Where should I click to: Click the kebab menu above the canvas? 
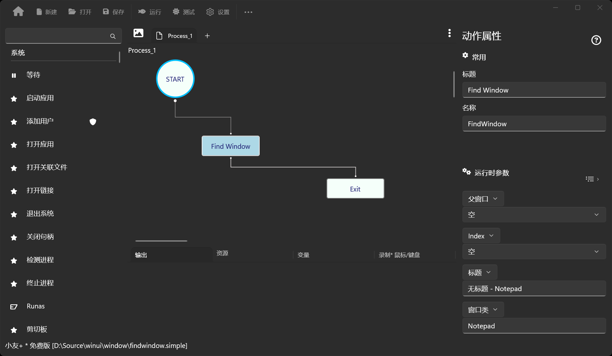450,33
